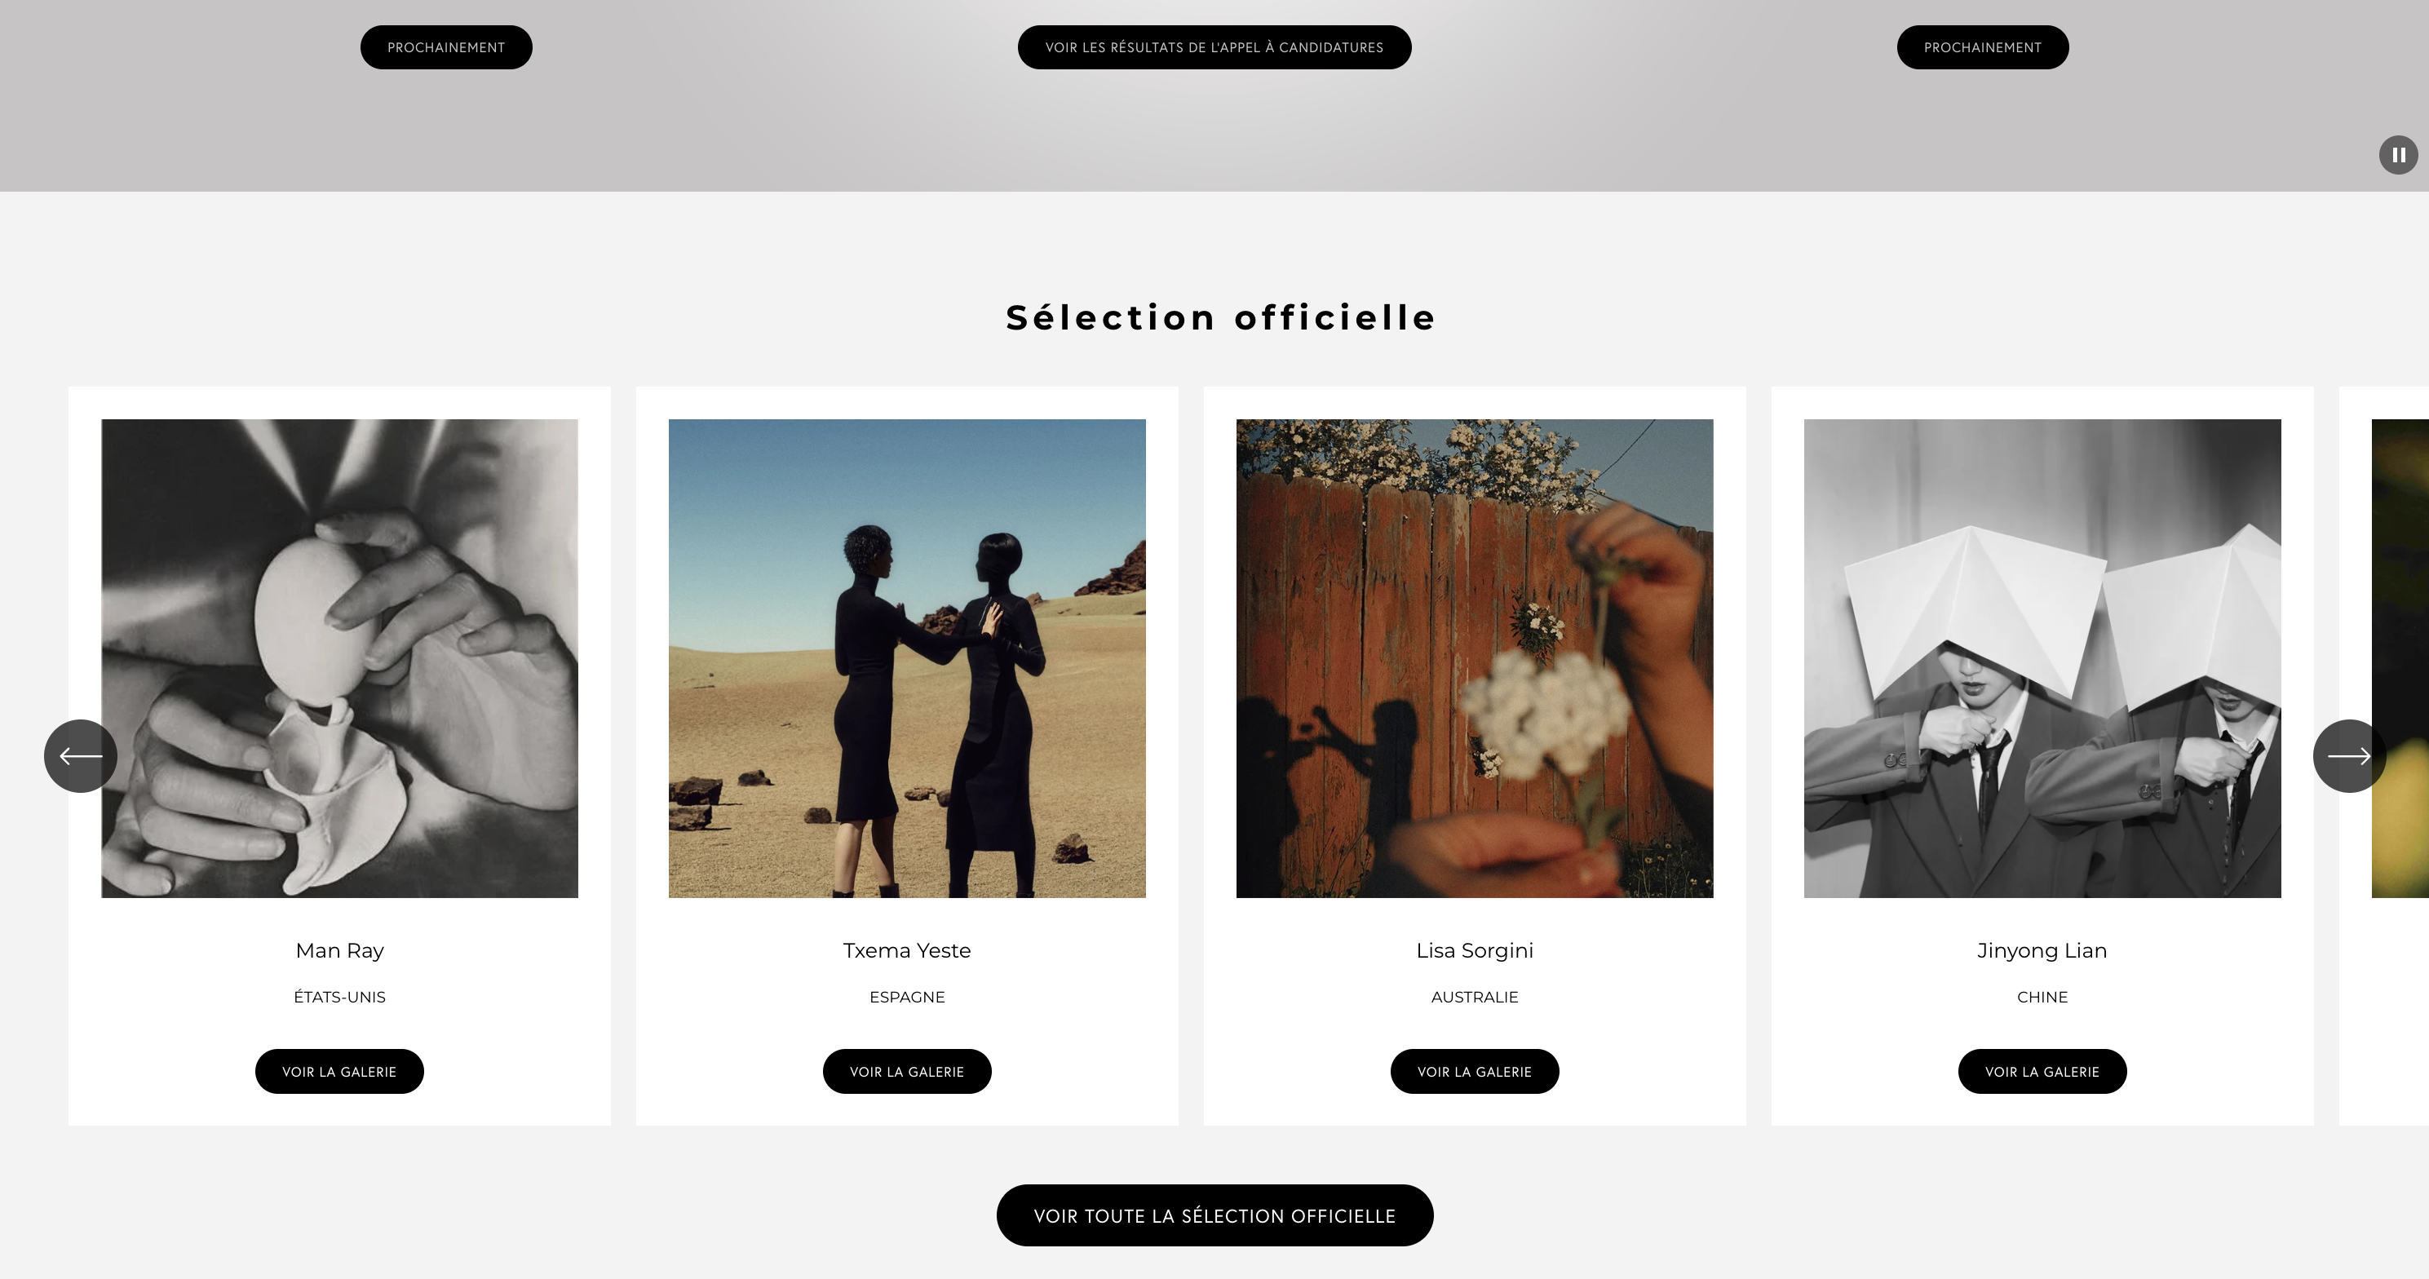
Task: Click the Lisa Sorgini artist name
Action: point(1475,951)
